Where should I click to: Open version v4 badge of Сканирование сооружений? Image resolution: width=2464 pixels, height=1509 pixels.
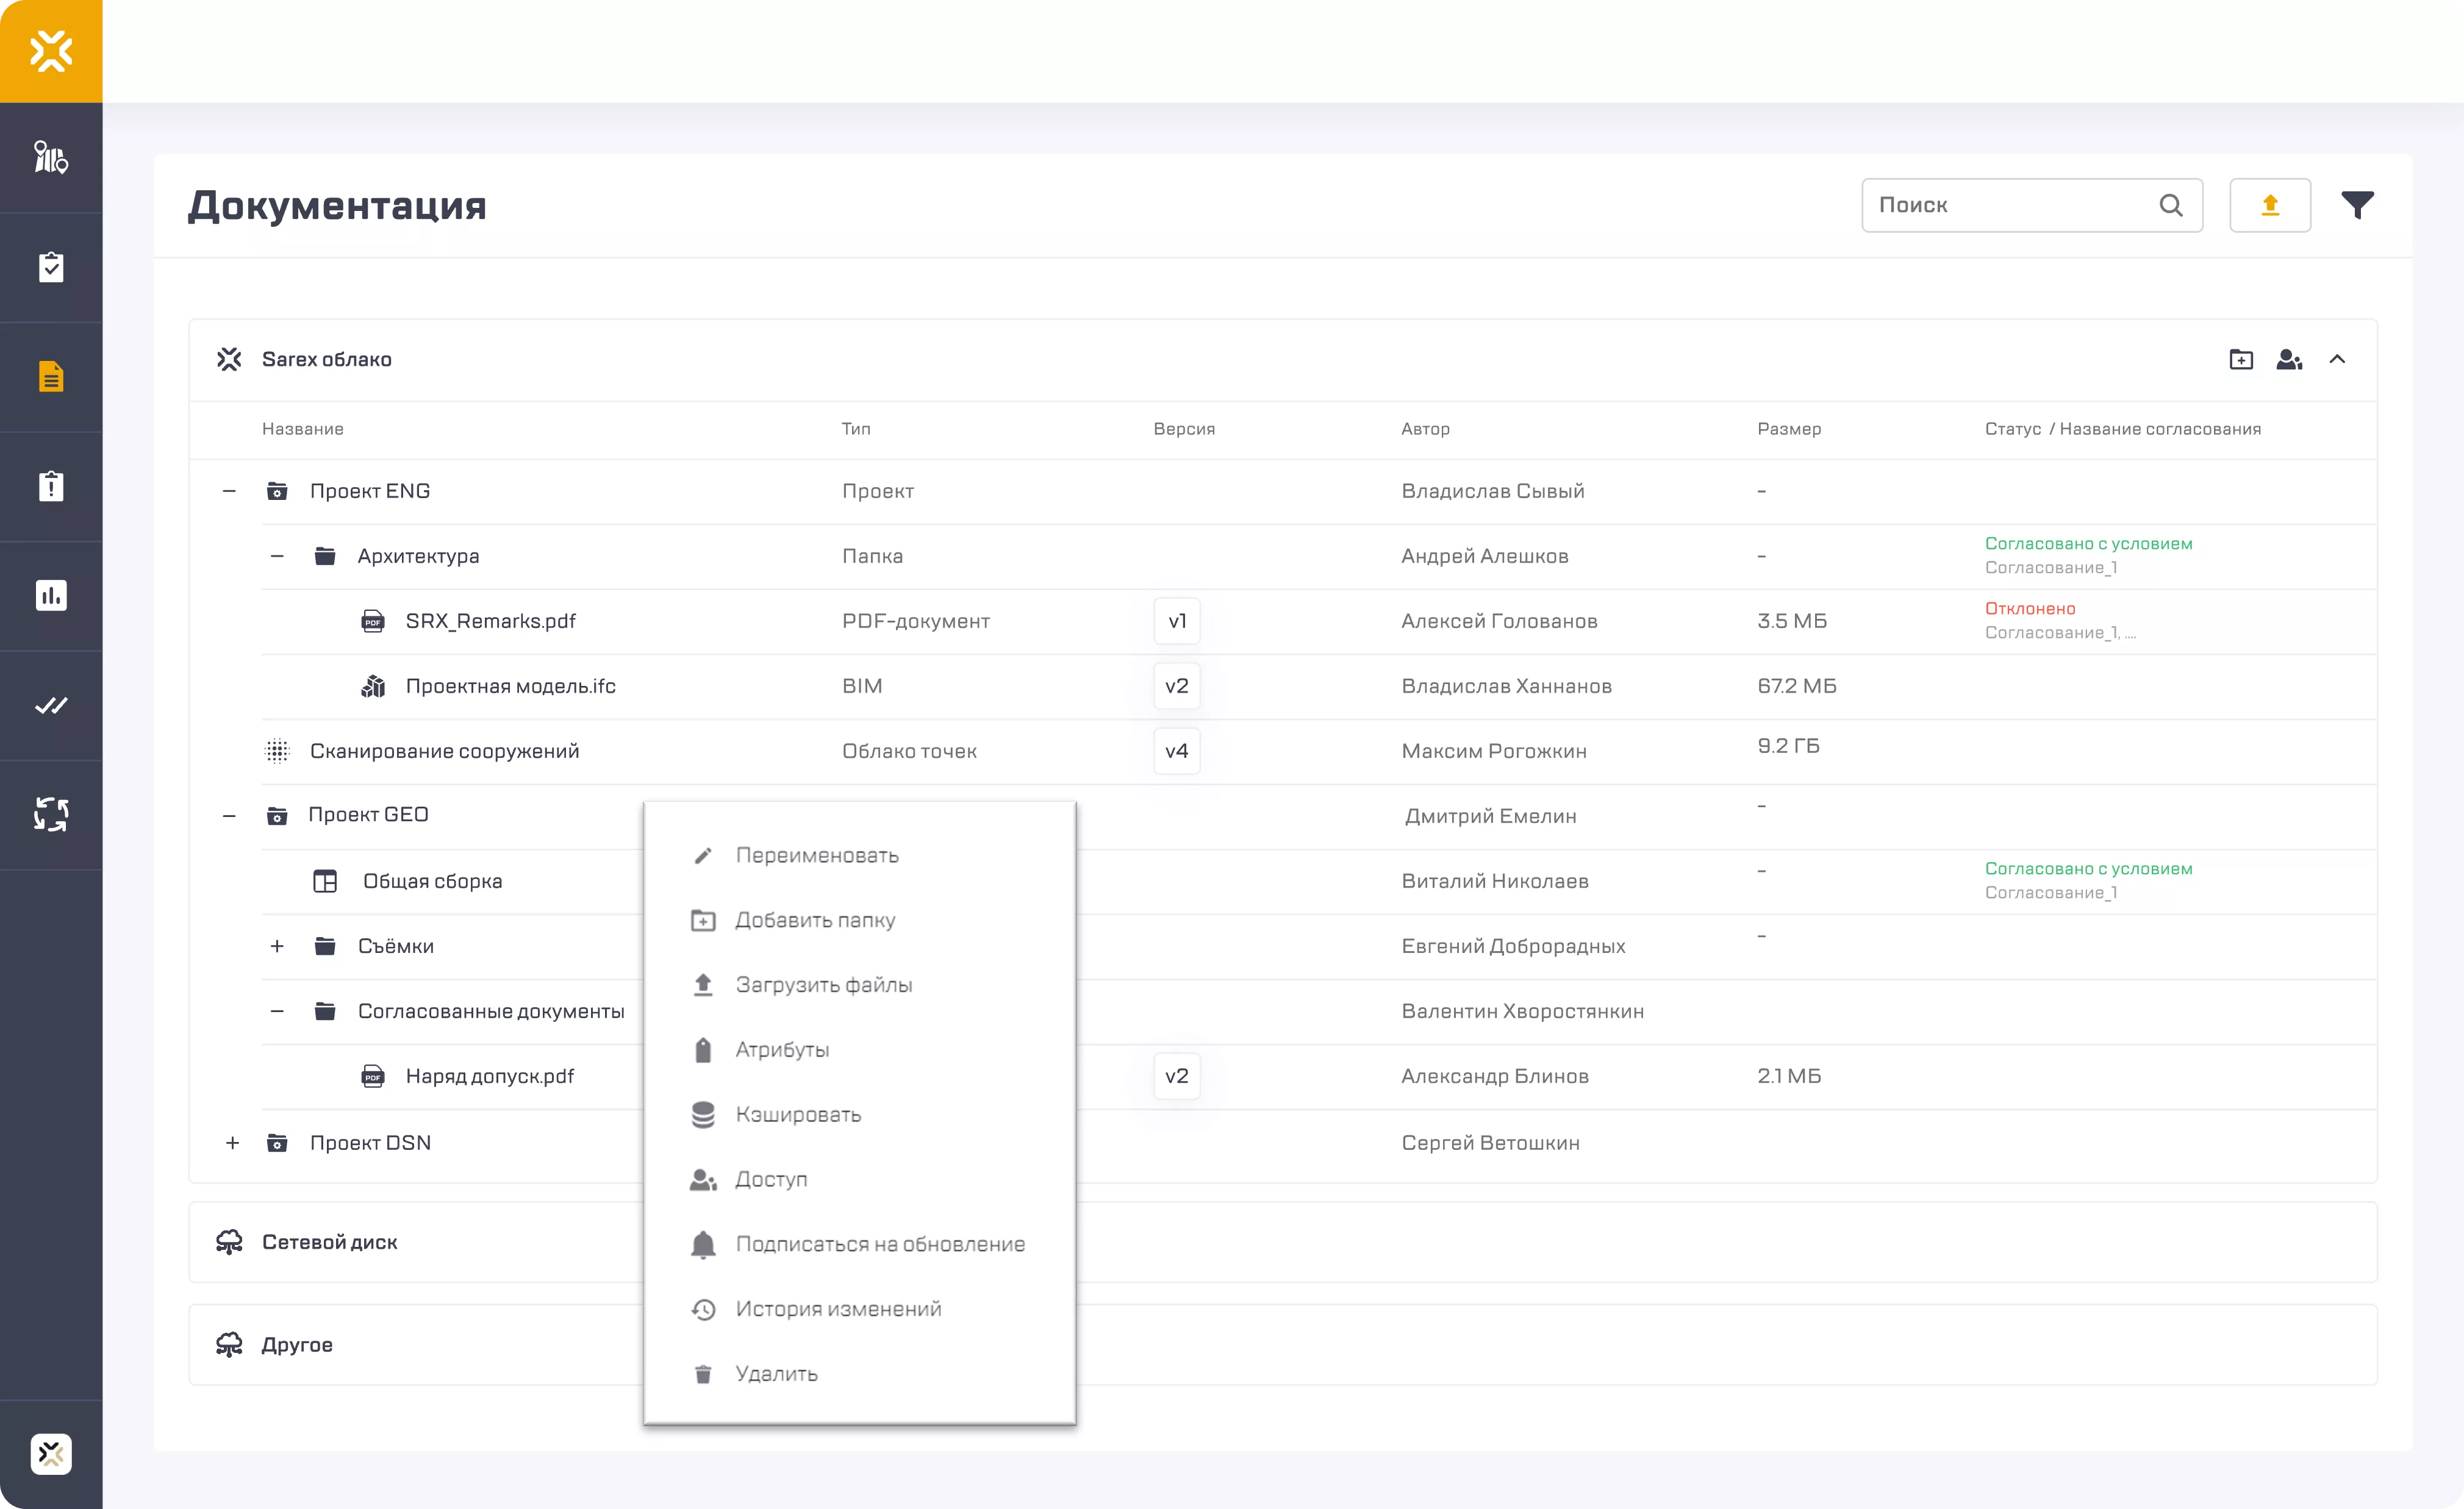click(x=1176, y=751)
